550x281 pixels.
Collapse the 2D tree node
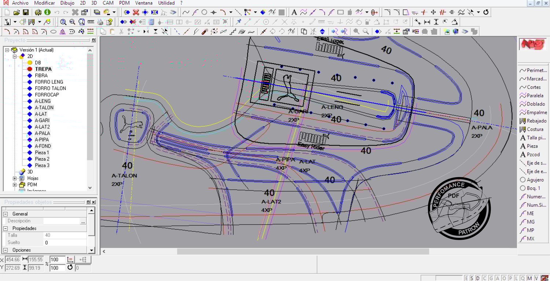point(15,56)
